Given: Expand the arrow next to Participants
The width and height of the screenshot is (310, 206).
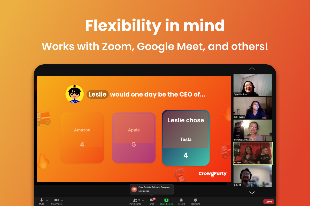Looking at the screenshot, I should click(x=143, y=200).
